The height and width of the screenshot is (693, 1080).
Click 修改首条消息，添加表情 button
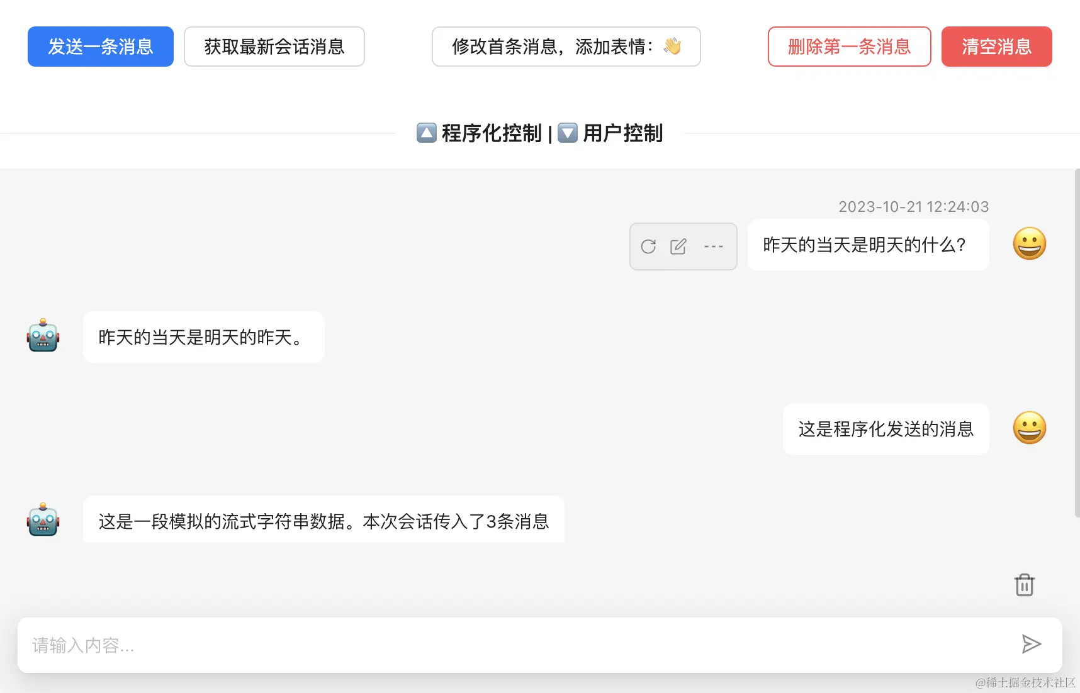[566, 47]
